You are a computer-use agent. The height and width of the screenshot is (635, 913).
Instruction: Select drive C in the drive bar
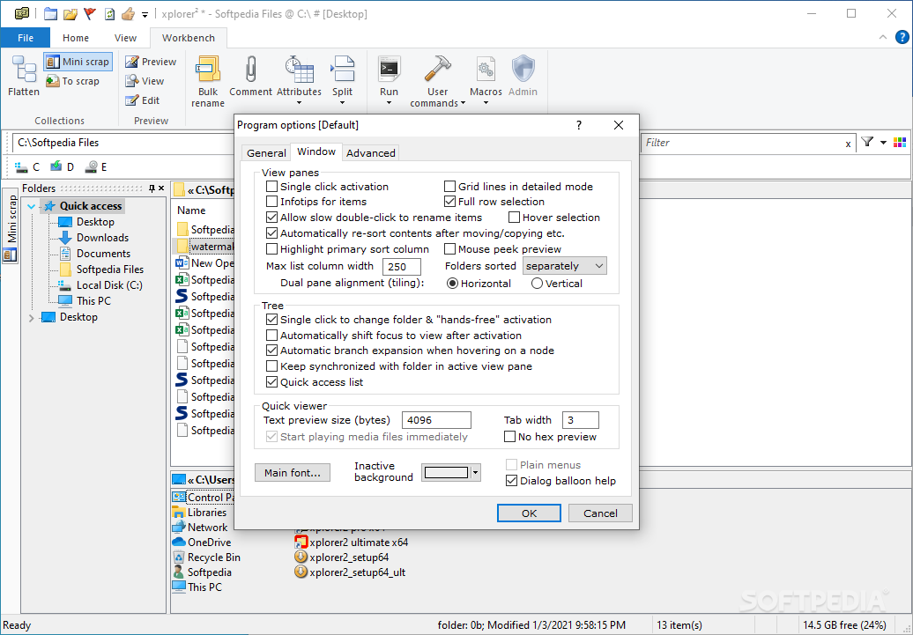click(x=27, y=167)
